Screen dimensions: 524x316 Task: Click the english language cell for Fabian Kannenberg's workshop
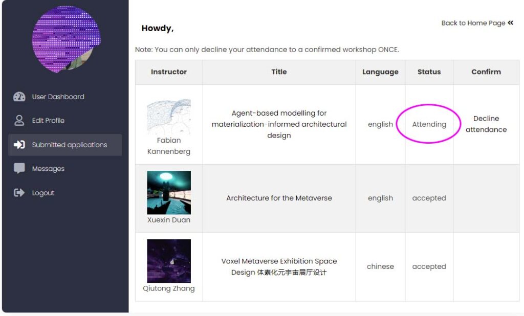click(380, 124)
